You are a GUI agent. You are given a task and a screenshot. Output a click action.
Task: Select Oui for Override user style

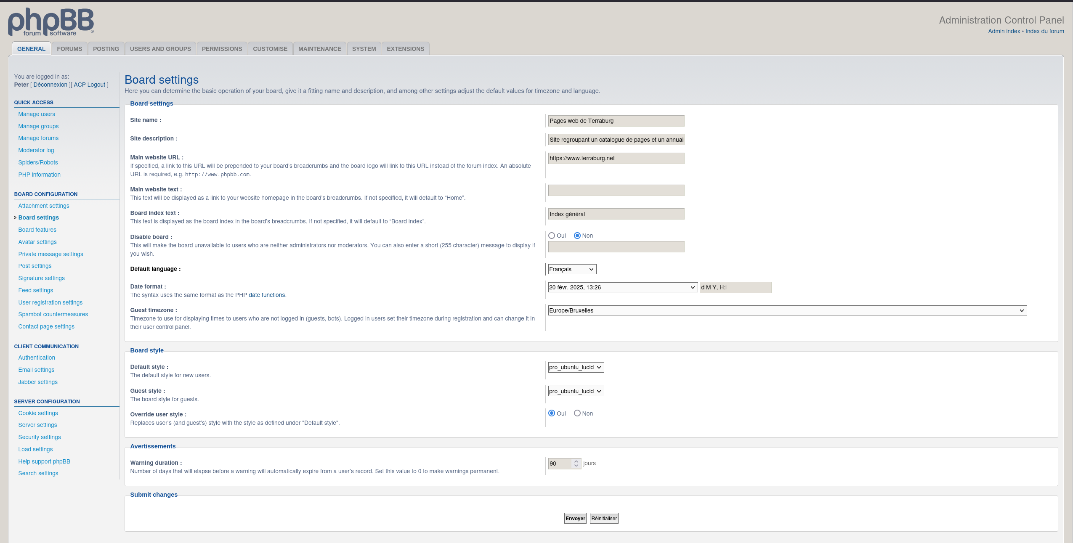point(552,413)
